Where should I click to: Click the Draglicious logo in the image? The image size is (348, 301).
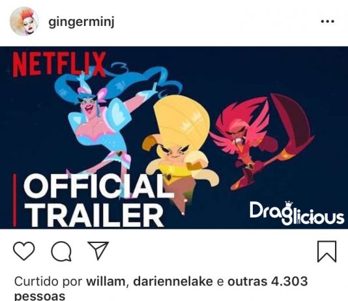(297, 213)
